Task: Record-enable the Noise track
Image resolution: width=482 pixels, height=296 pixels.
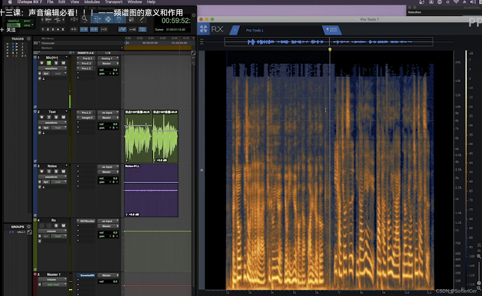Action: coord(41,171)
